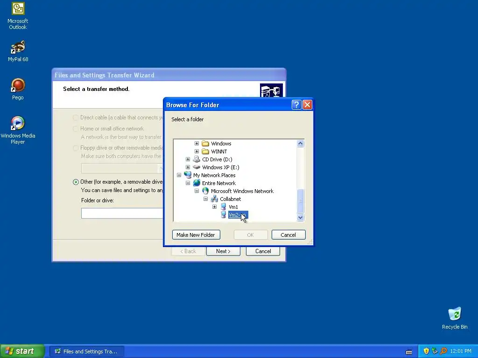Viewport: 478px width, 358px height.
Task: Expand the Windows folder node
Action: [x=197, y=144]
